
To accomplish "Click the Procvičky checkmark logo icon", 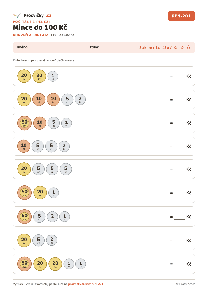I will (17, 15).
